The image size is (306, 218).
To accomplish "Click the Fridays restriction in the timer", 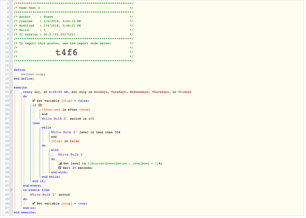I will tap(185, 92).
